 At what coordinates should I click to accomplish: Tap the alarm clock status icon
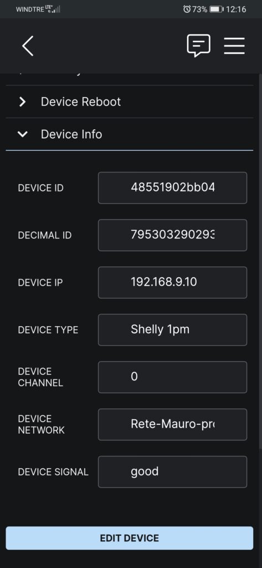coord(187,9)
